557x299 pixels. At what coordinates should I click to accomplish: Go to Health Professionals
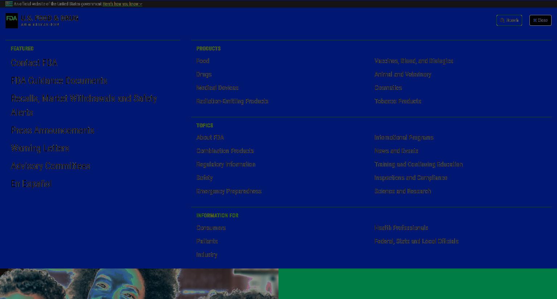(401, 228)
